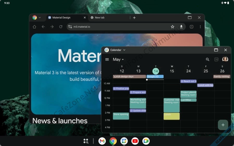Image resolution: width=234 pixels, height=146 pixels.
Task: Expand the May month dropdown
Action: coord(118,59)
